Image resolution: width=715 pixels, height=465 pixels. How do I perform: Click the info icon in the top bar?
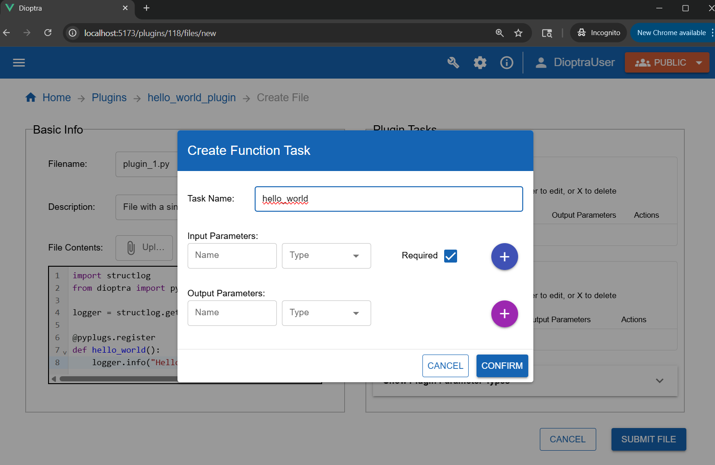[507, 62]
